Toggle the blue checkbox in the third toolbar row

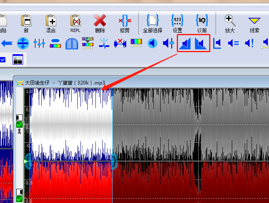pos(3,60)
